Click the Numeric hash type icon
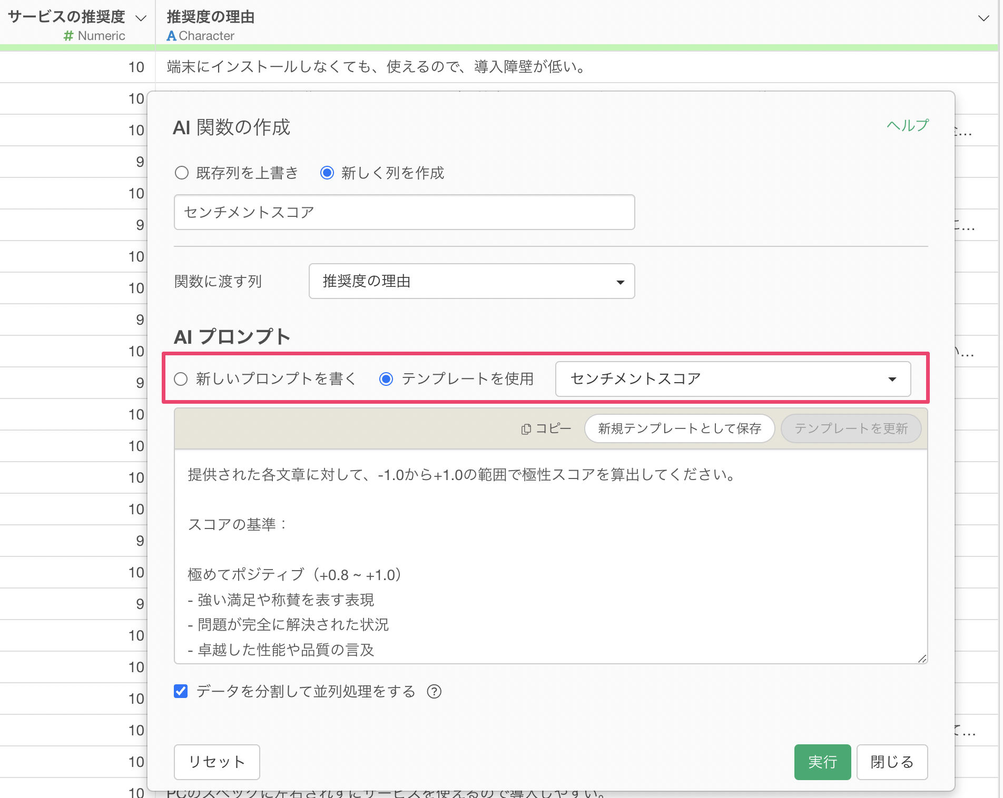This screenshot has height=798, width=1003. pos(68,36)
